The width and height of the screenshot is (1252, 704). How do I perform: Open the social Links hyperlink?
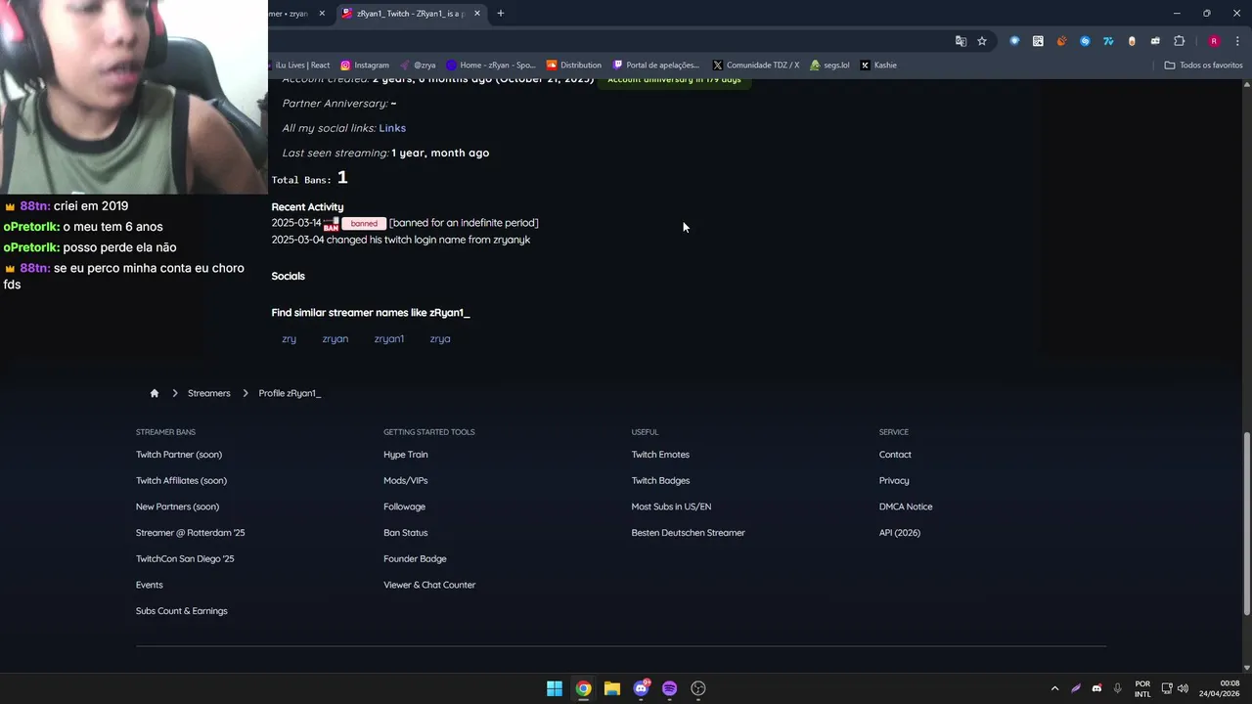(392, 128)
